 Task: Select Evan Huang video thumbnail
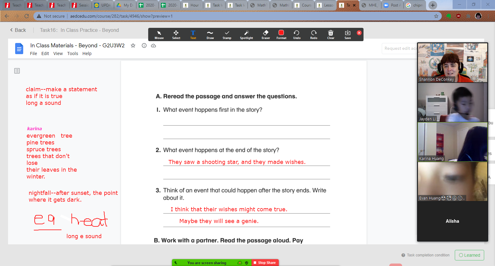[x=453, y=182]
